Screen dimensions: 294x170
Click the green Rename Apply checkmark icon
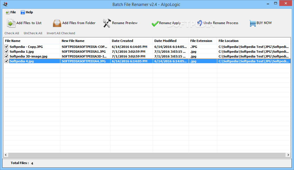[x=155, y=24]
